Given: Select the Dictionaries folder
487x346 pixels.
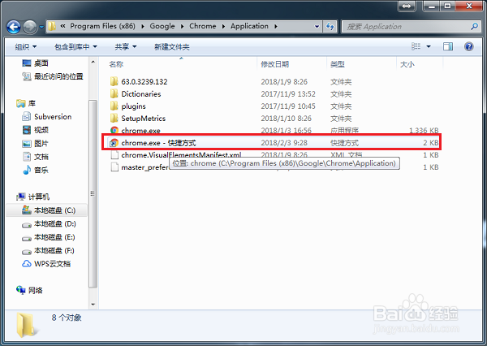Looking at the screenshot, I should (141, 94).
